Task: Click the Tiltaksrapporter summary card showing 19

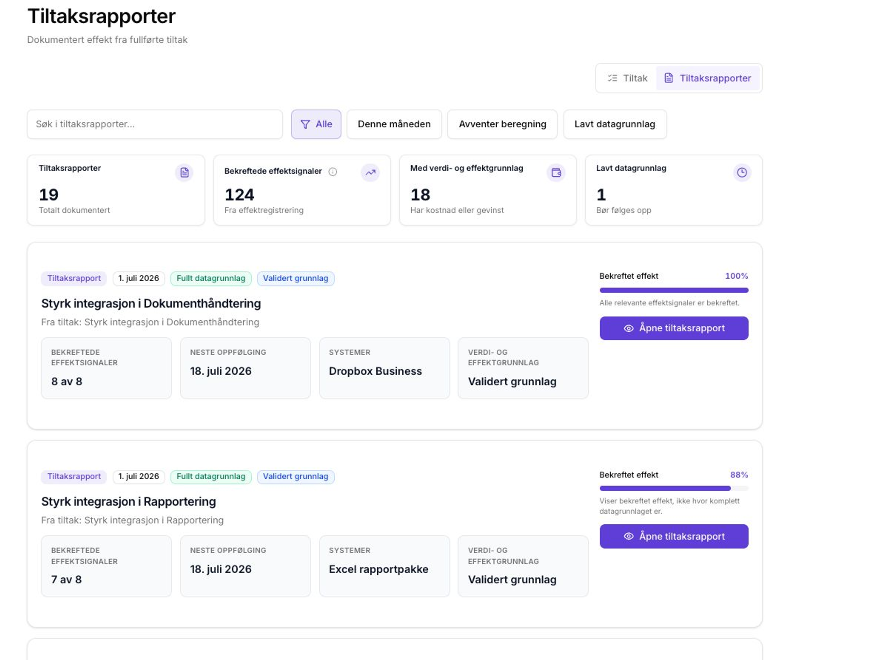Action: pyautogui.click(x=116, y=190)
